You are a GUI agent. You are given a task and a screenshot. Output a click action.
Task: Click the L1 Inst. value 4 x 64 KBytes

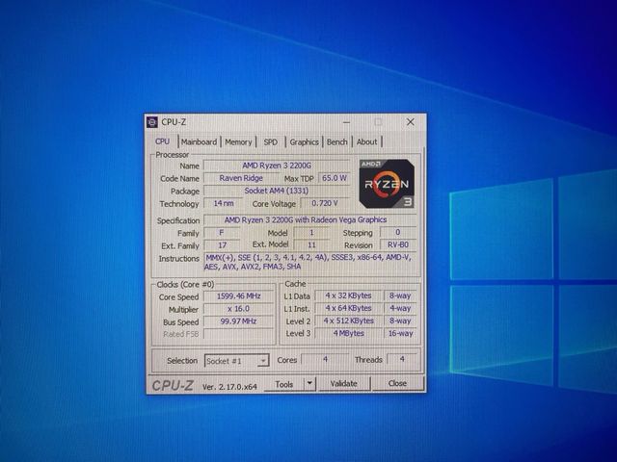pyautogui.click(x=348, y=308)
